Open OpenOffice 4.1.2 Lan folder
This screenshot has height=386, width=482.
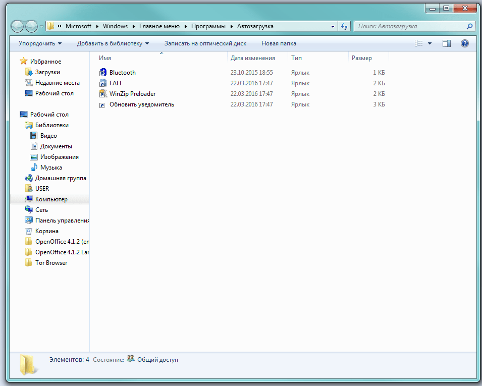(62, 252)
